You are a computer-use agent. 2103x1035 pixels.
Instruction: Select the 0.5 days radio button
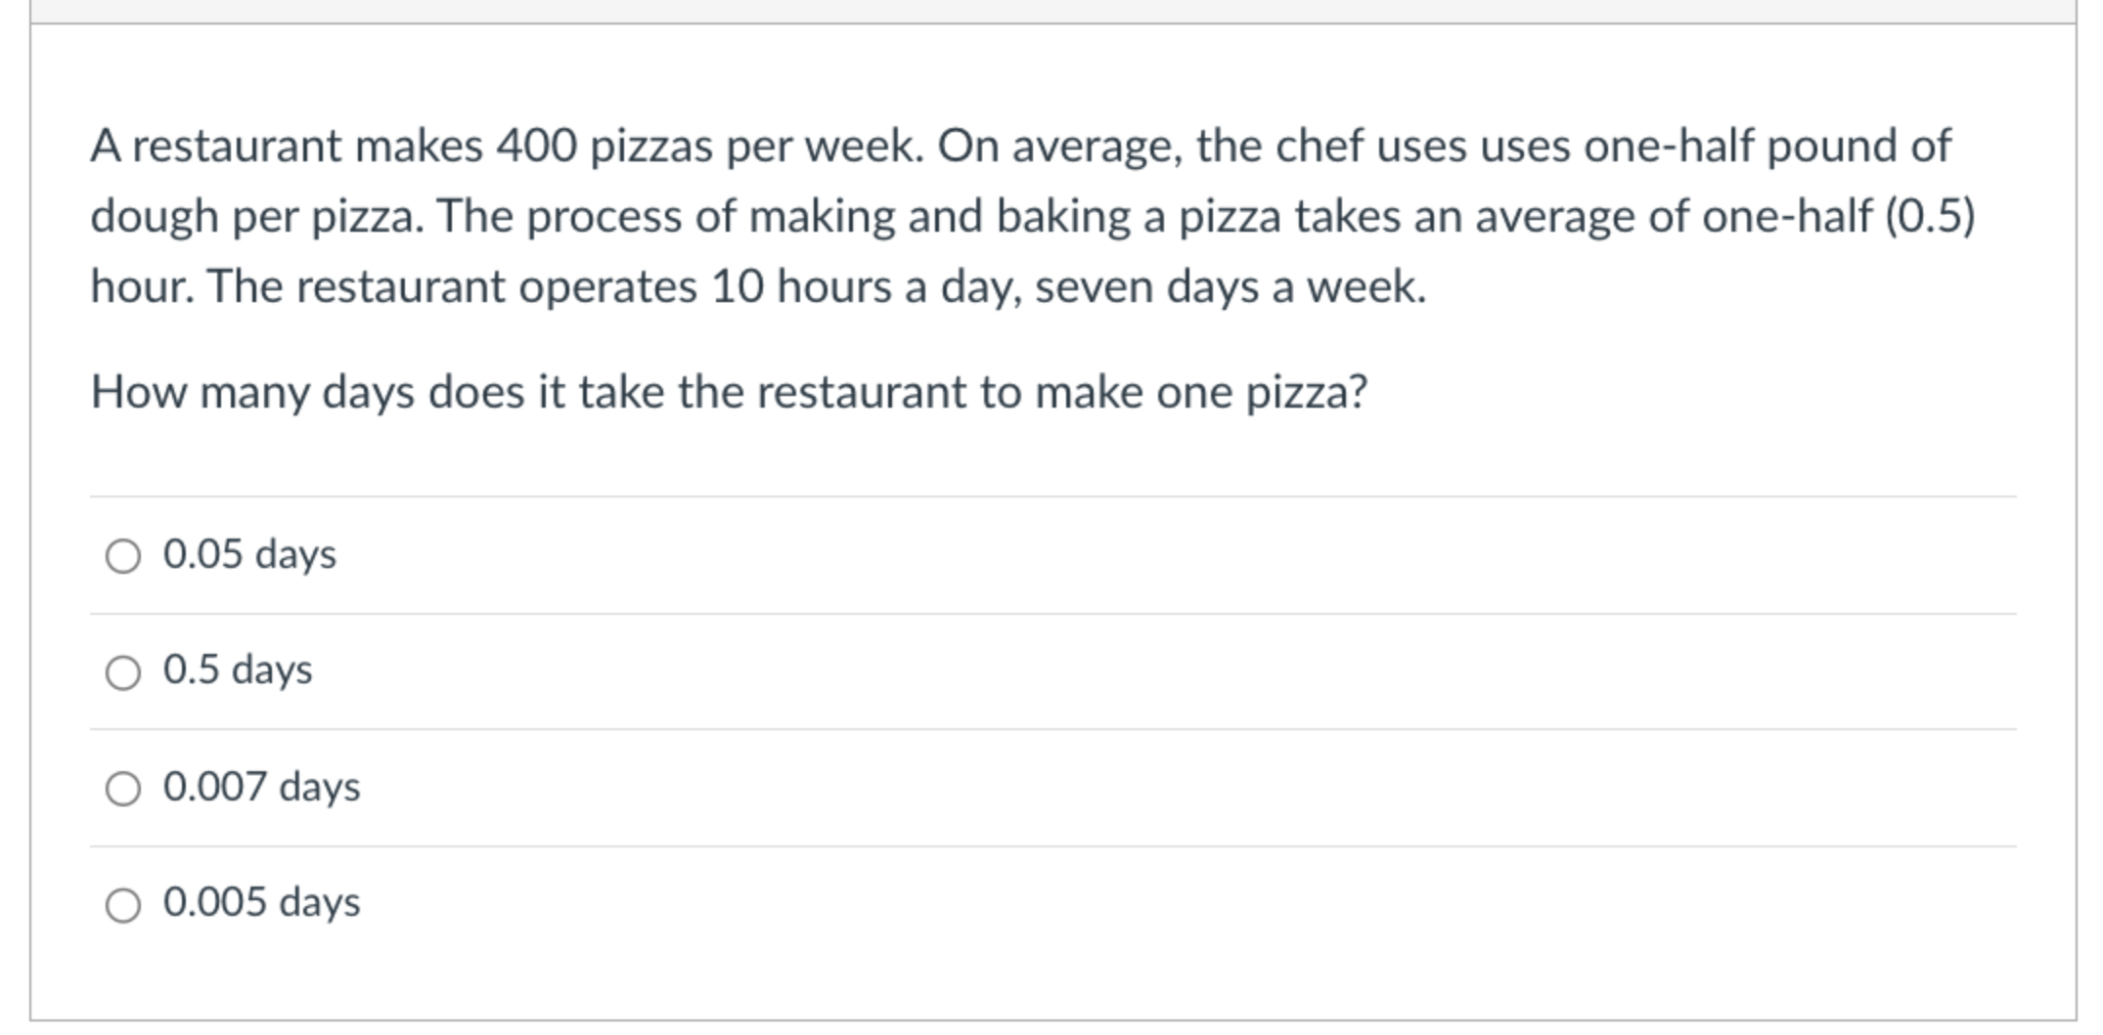point(122,672)
